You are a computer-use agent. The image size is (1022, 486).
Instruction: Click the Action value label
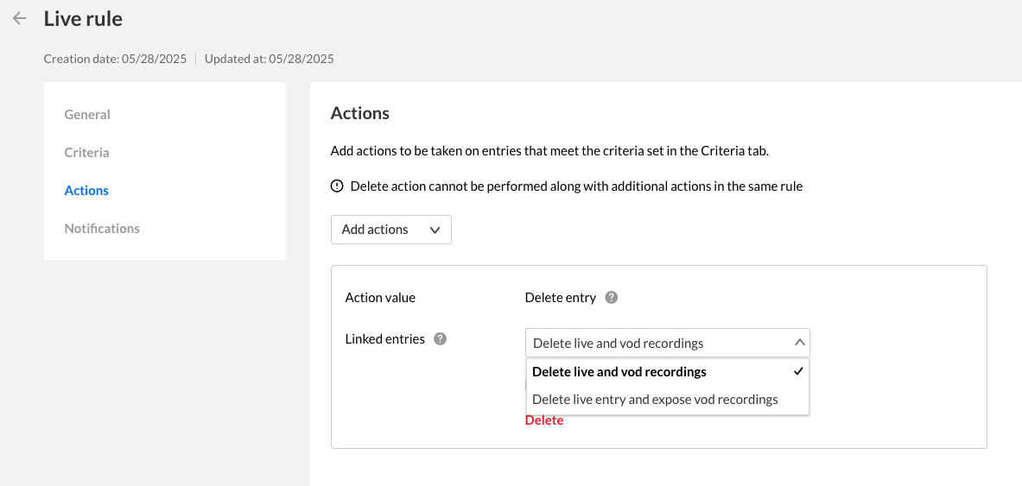pyautogui.click(x=380, y=298)
